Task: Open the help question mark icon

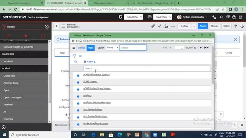Action: 234,17
